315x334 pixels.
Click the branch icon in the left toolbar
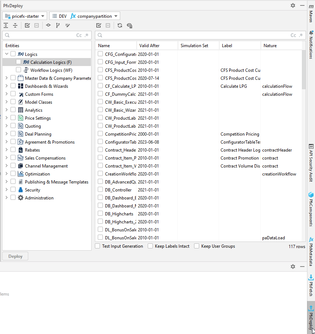[x=58, y=25]
